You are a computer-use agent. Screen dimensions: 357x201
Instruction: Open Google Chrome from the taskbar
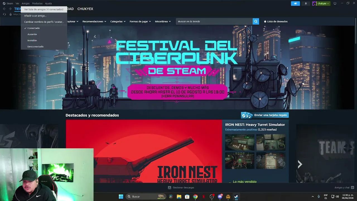[196, 197]
